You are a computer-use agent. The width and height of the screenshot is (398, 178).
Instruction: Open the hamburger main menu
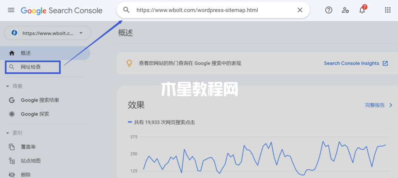click(11, 10)
